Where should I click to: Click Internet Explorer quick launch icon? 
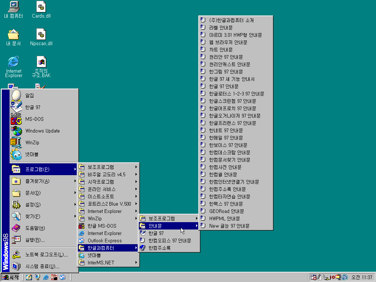click(x=46, y=278)
